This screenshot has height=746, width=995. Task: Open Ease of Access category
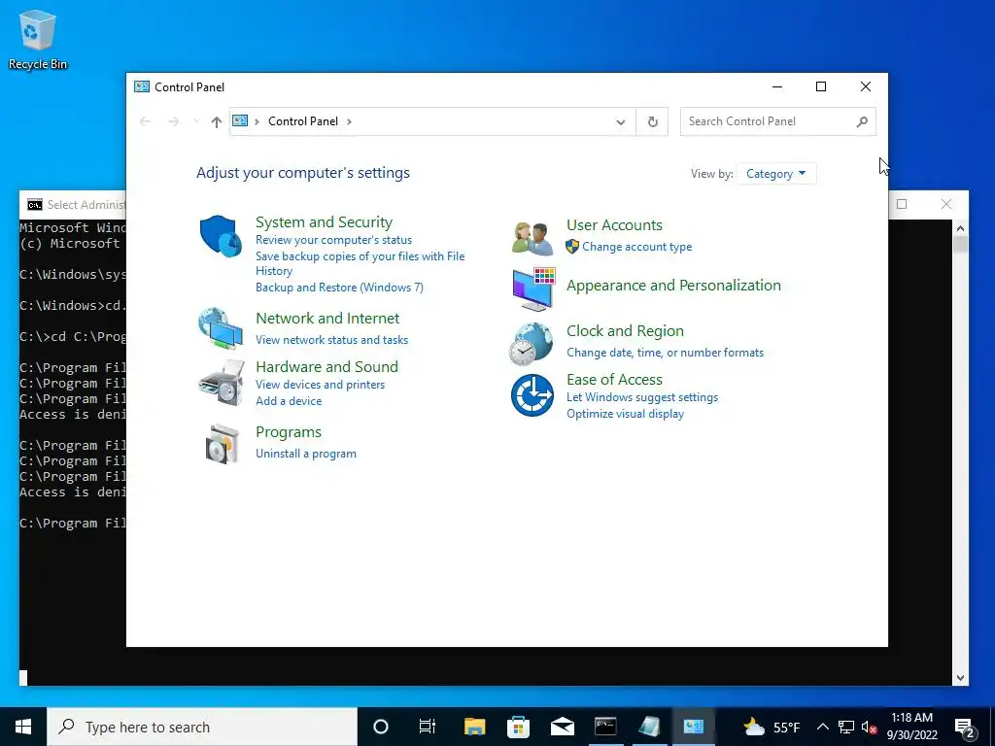coord(614,380)
